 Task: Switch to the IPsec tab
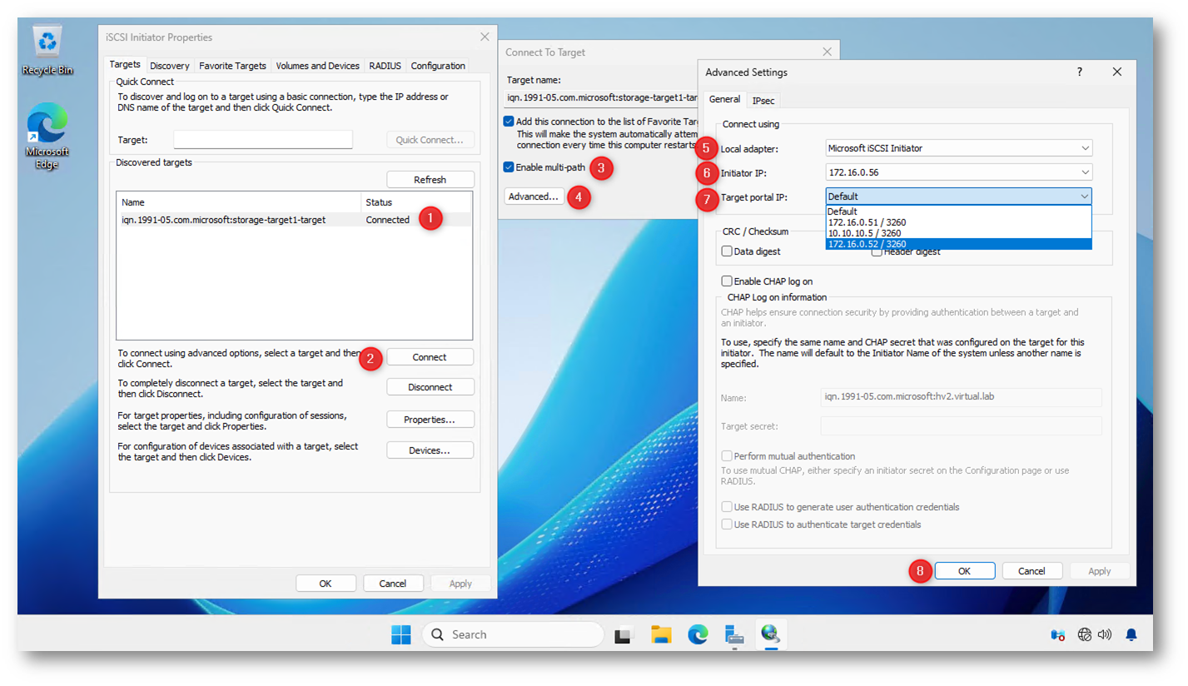(763, 101)
